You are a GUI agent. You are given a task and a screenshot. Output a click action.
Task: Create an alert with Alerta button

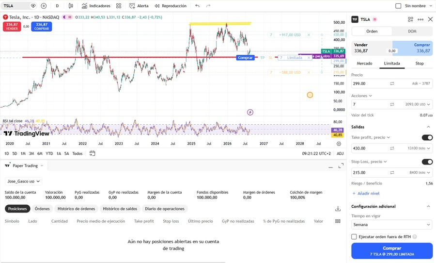(139, 6)
